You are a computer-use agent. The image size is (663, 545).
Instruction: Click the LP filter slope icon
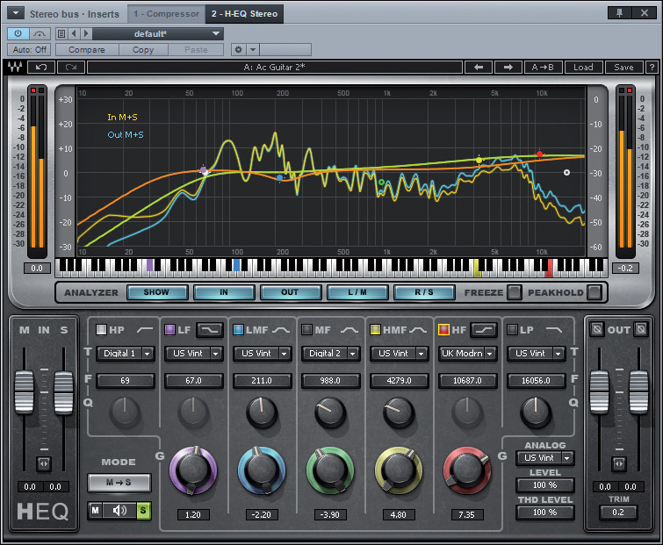click(x=554, y=329)
